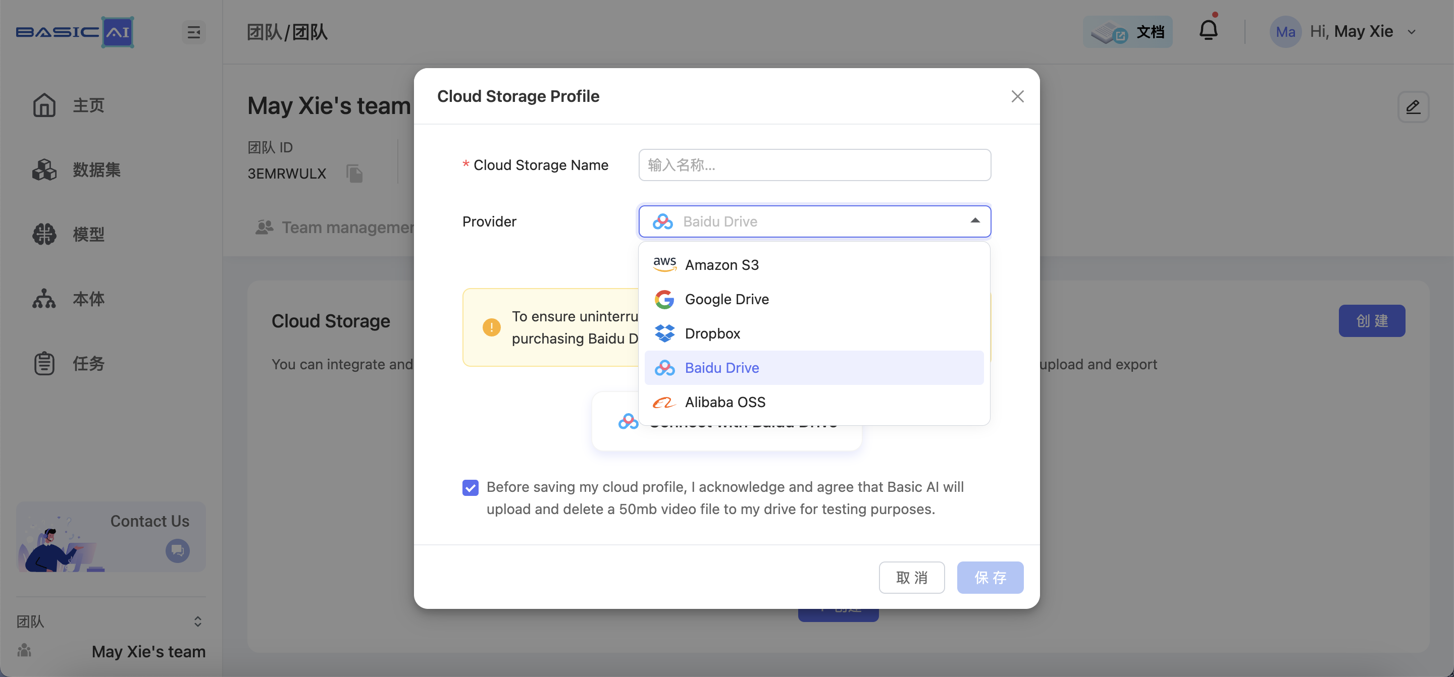Edit team name with pencil icon

pyautogui.click(x=1413, y=106)
